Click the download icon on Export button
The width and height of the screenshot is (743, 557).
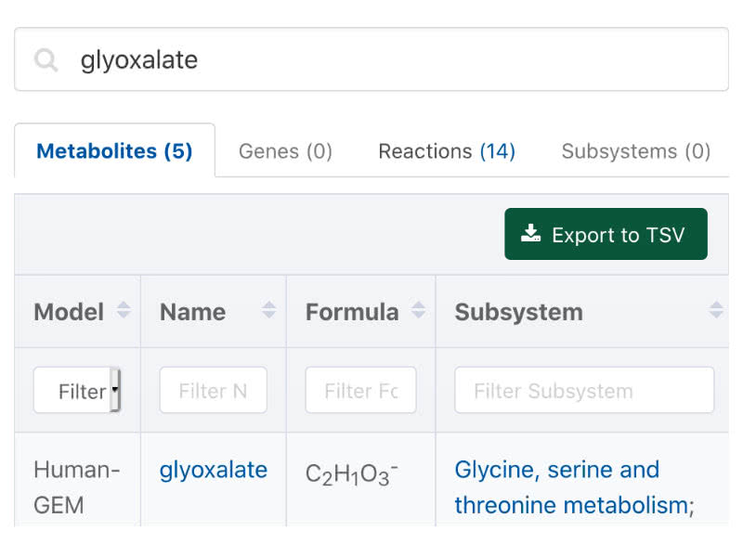point(531,234)
